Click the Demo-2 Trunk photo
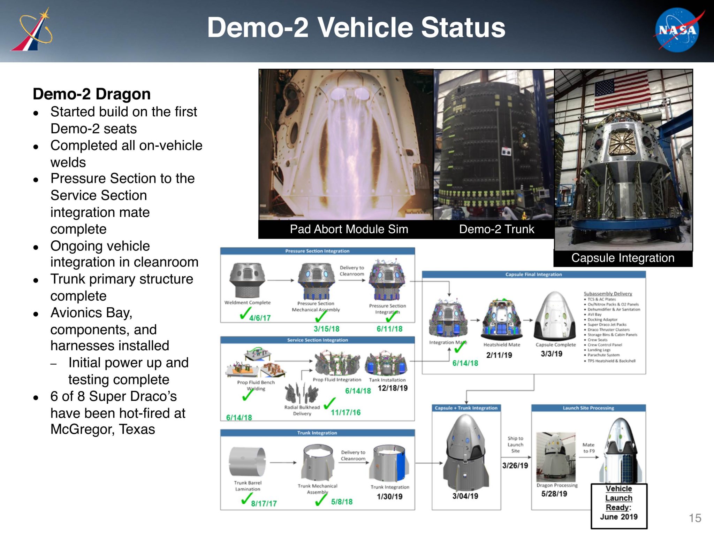Image resolution: width=714 pixels, height=535 pixels. pos(494,145)
